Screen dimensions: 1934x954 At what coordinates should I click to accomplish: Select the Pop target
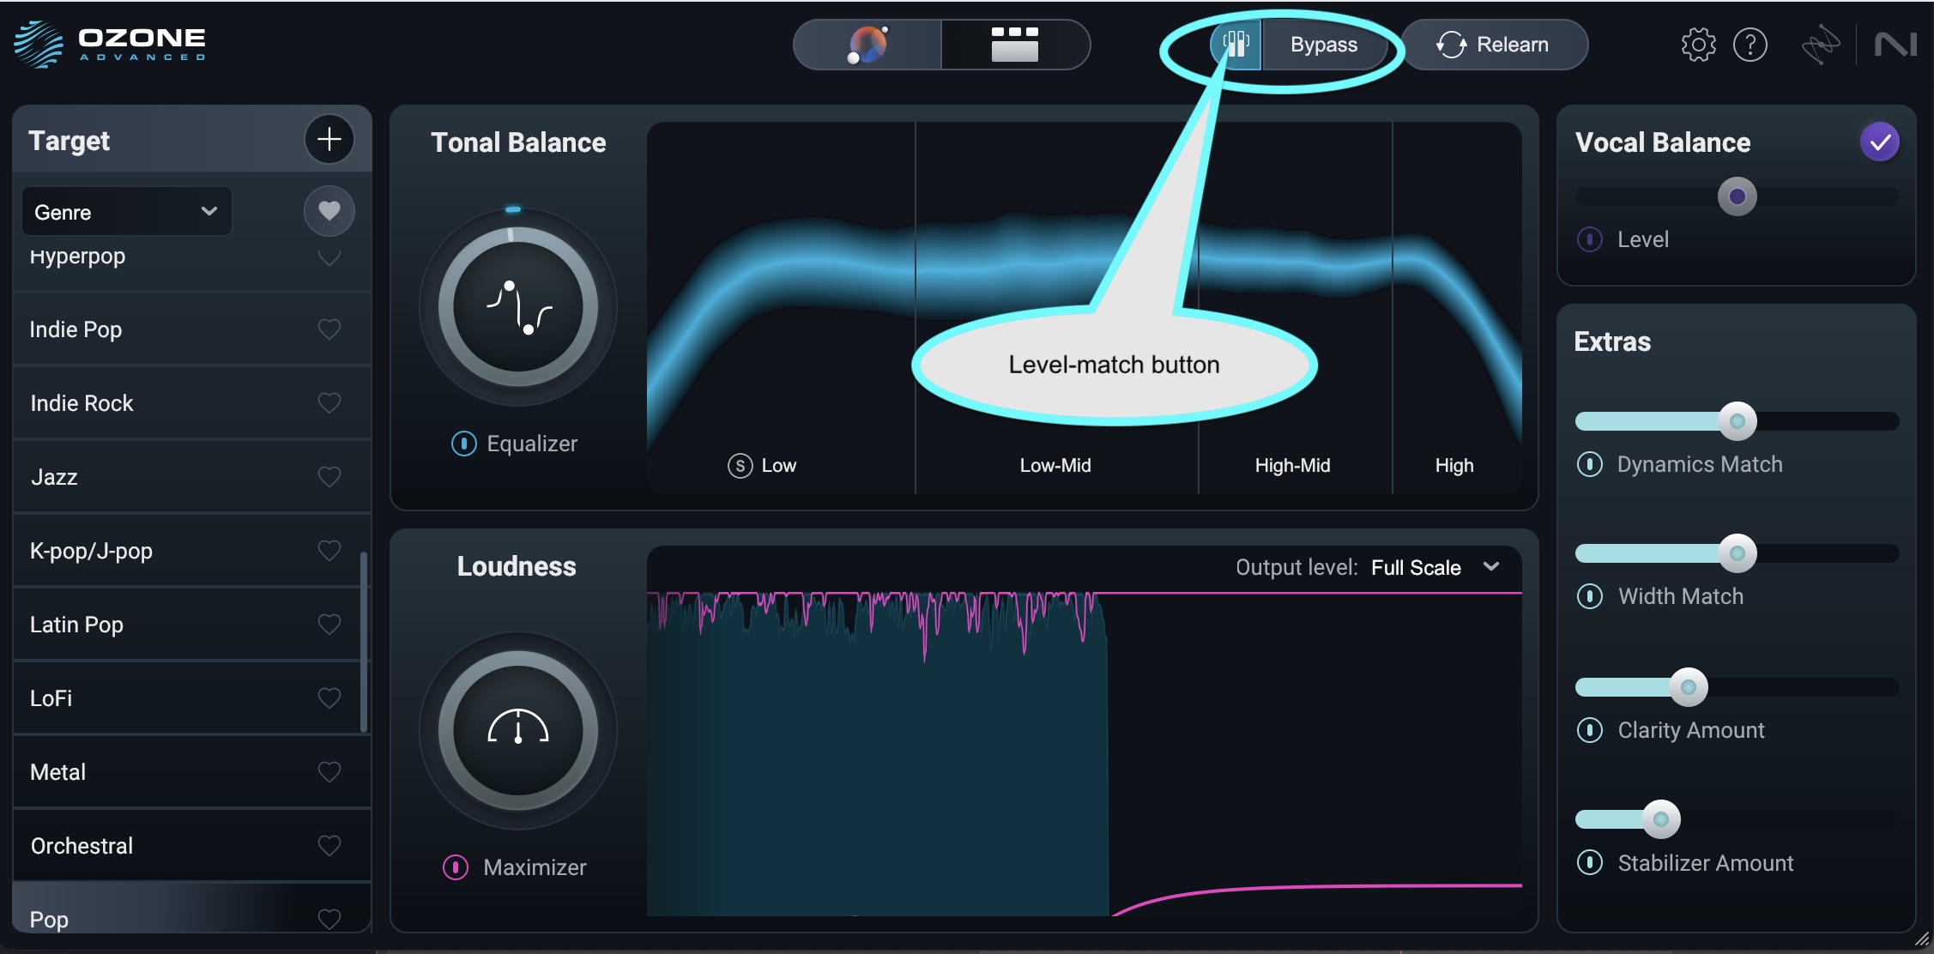click(192, 909)
